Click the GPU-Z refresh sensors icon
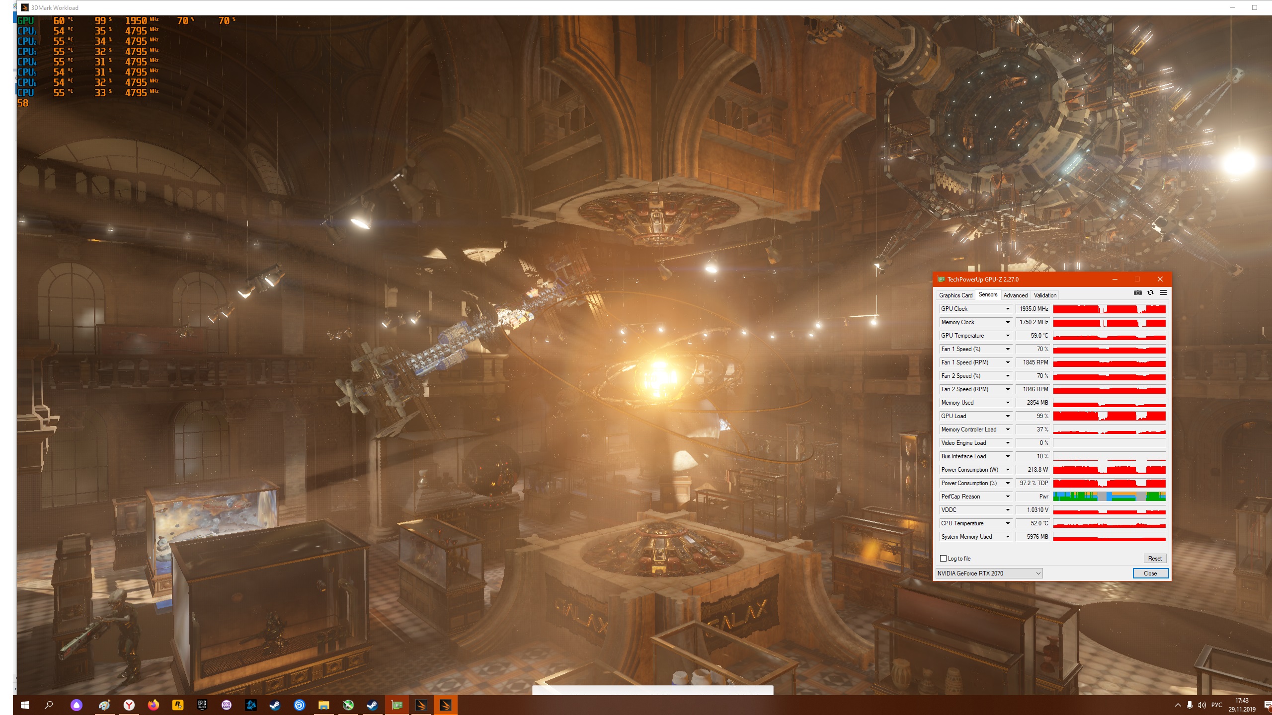The image size is (1272, 715). click(x=1150, y=293)
